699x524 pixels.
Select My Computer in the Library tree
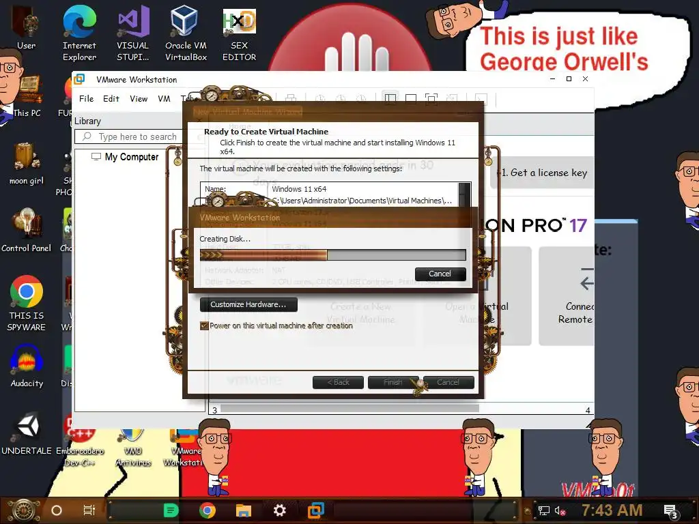125,157
